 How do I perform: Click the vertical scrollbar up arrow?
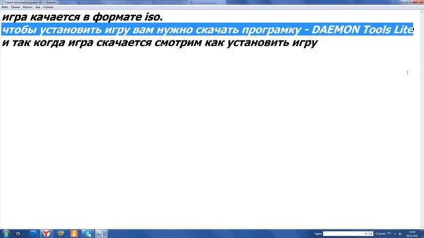click(x=422, y=12)
